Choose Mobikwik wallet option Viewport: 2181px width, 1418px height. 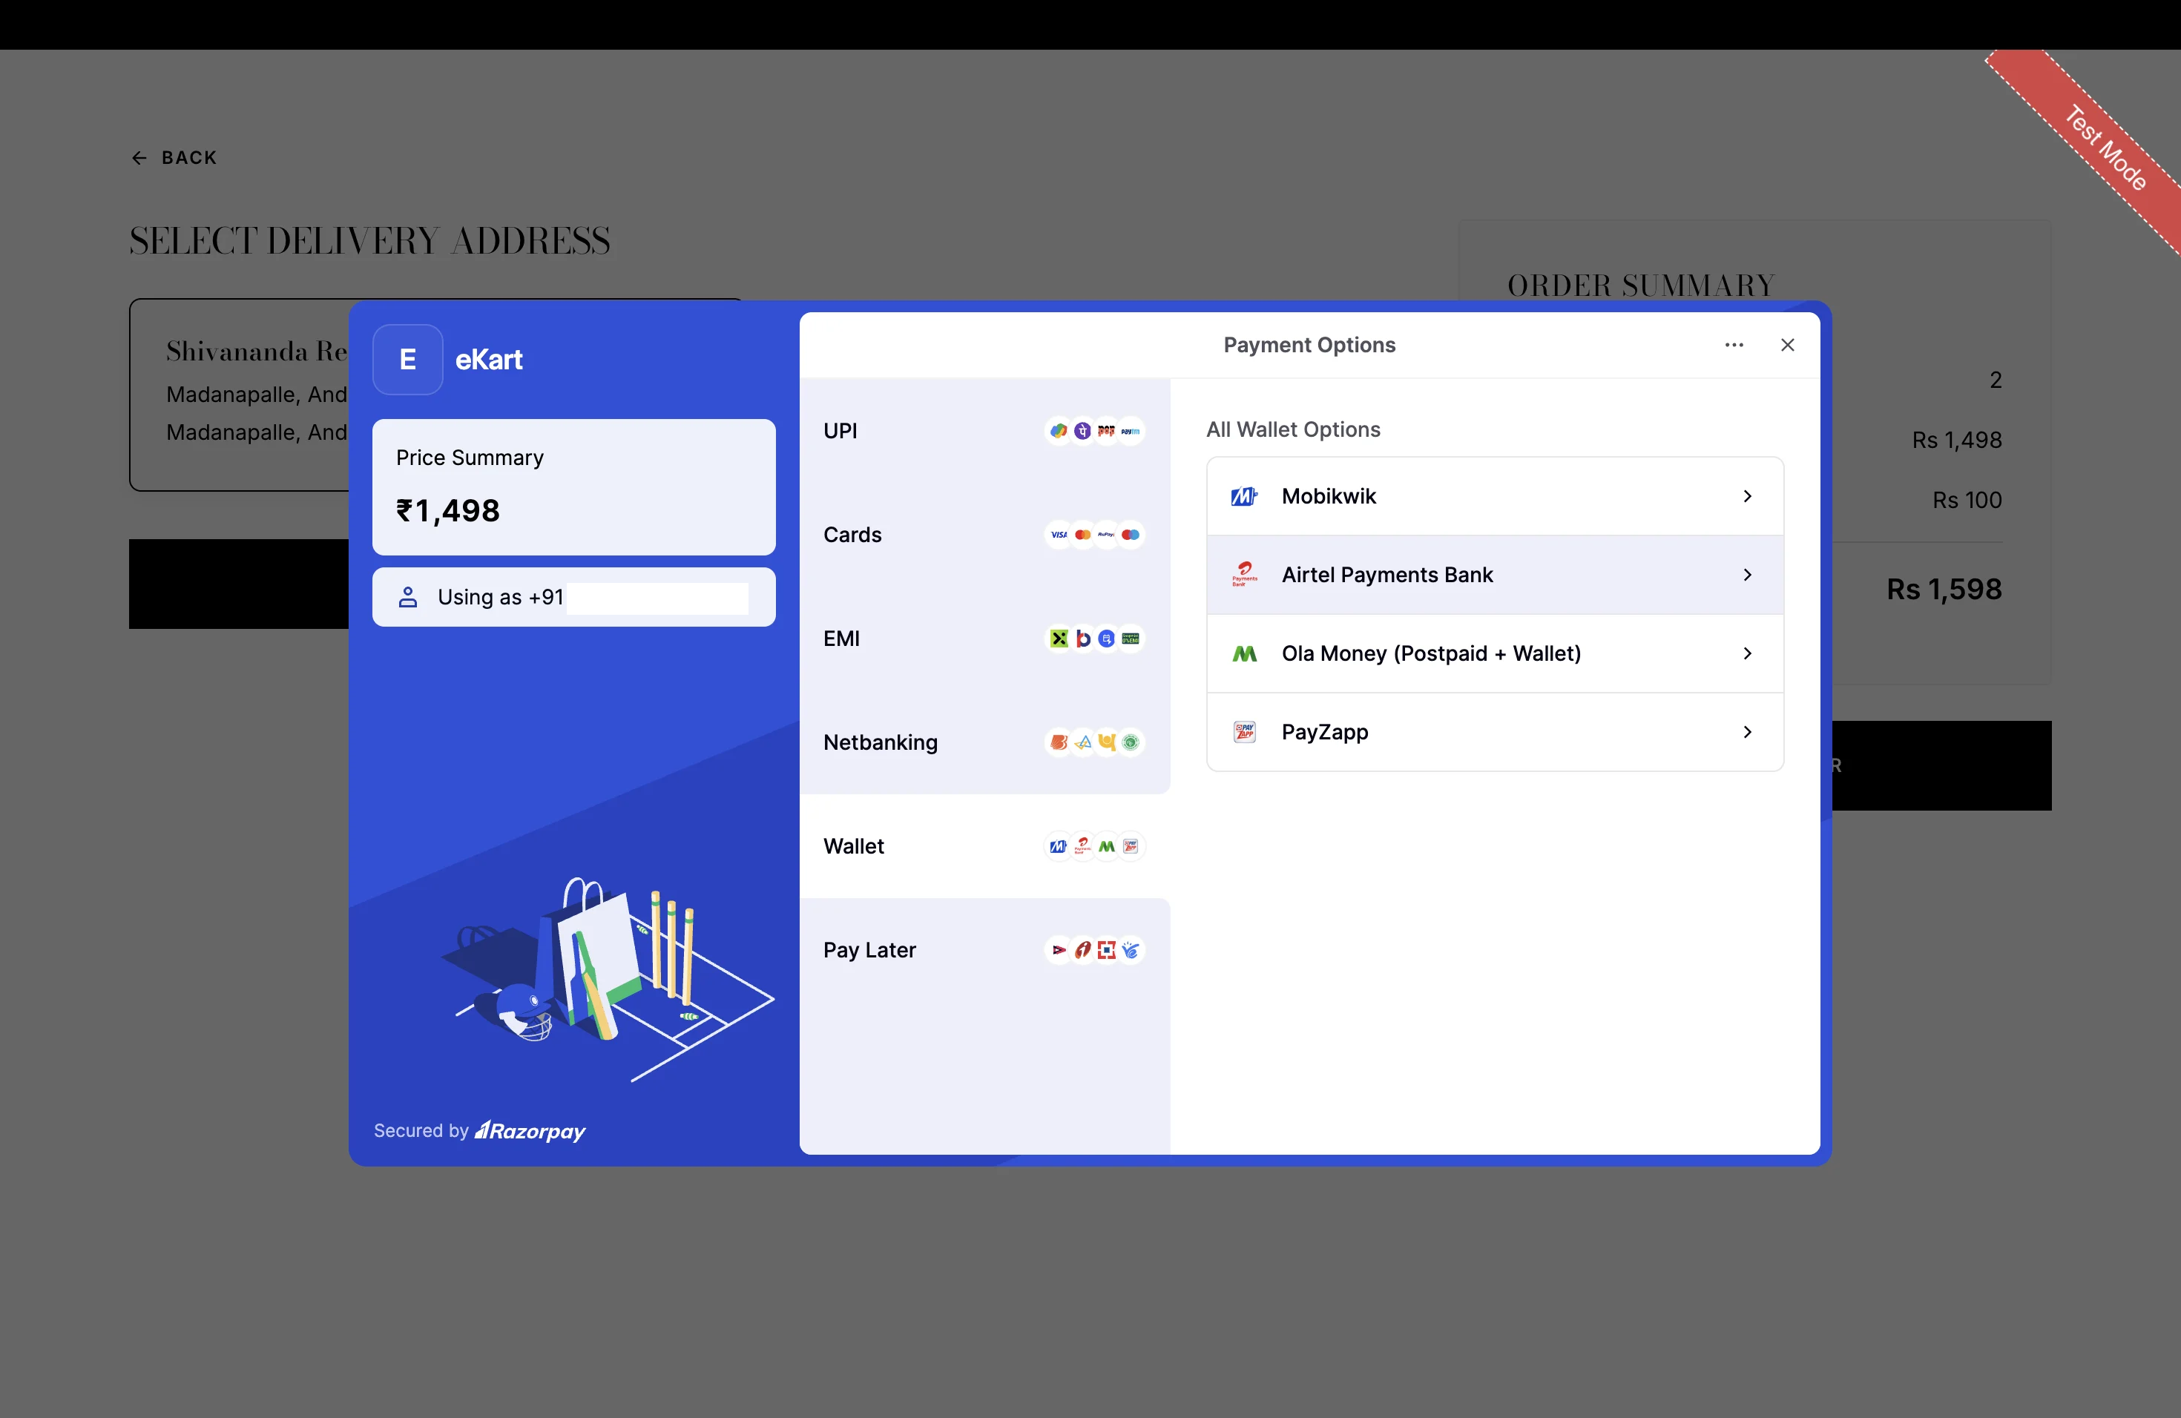(x=1495, y=496)
